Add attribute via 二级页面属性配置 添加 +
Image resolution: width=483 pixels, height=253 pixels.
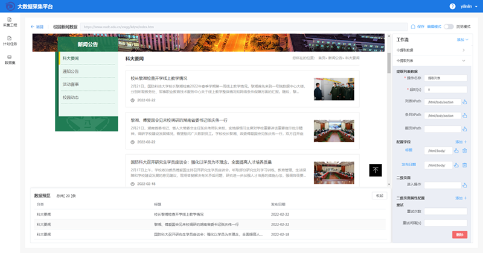(x=461, y=198)
